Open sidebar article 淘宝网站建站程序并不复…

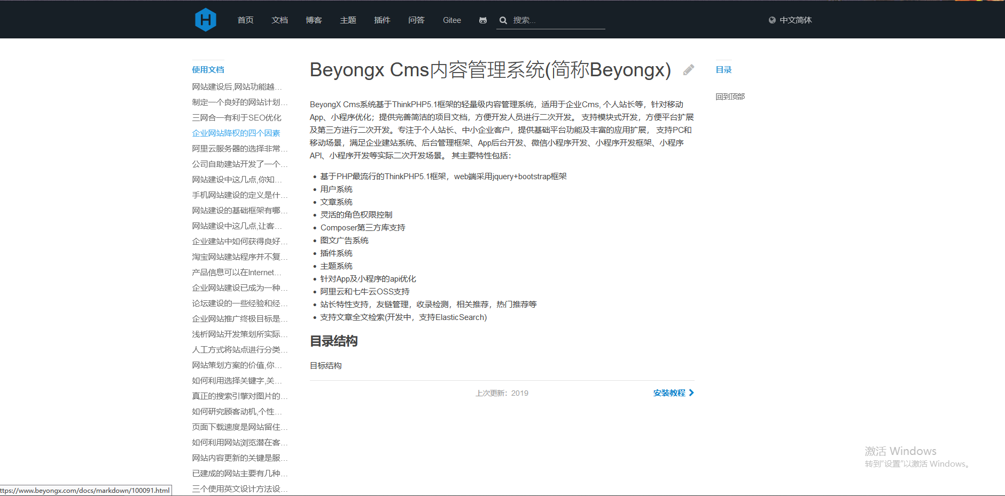pyautogui.click(x=240, y=257)
